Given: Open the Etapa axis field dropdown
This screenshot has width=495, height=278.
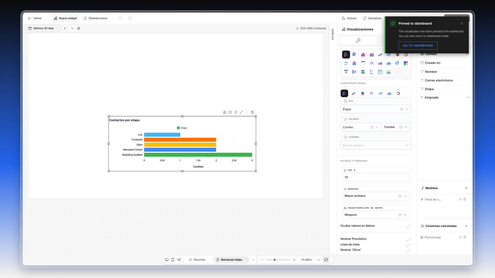Looking at the screenshot, I should pos(407,109).
